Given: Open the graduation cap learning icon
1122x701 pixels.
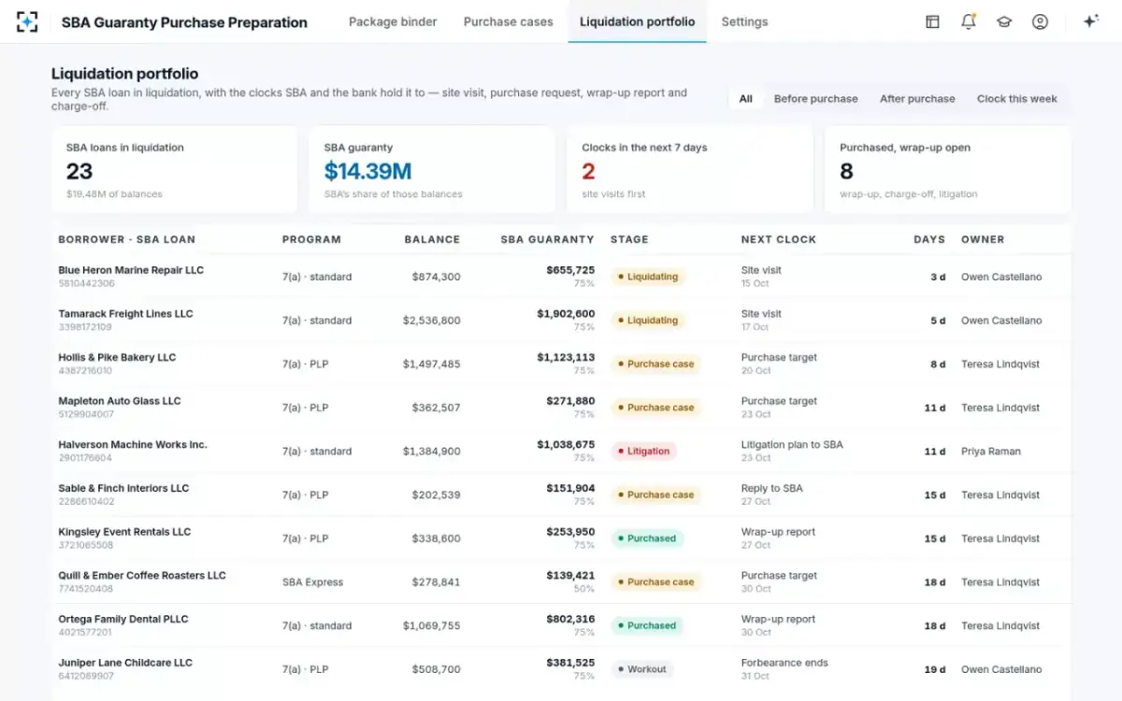Looking at the screenshot, I should [1004, 21].
